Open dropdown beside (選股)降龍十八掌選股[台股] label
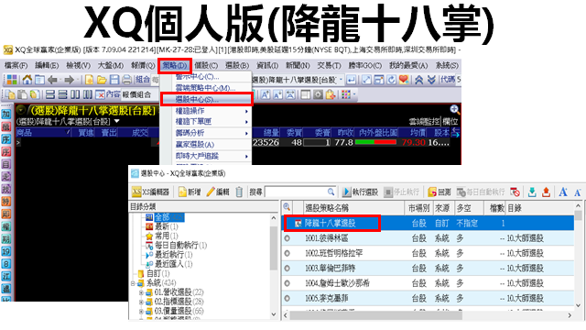 tap(117, 121)
